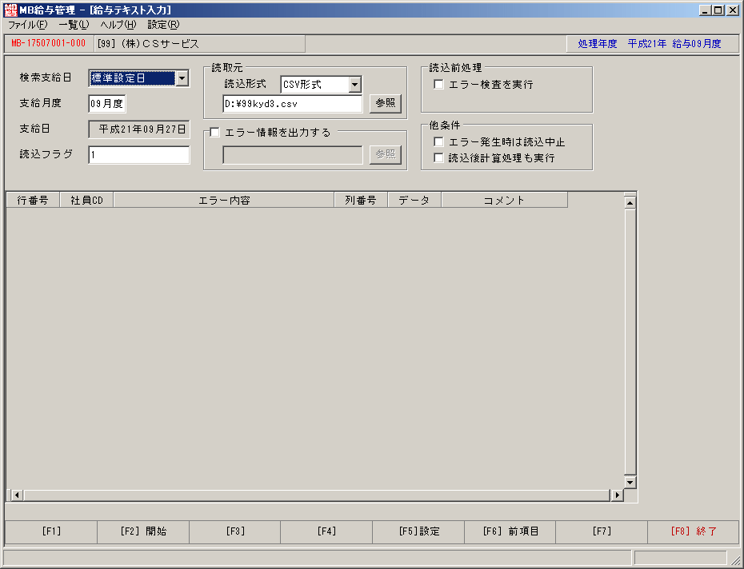Open the 設定(R) menu
The width and height of the screenshot is (744, 569).
(x=163, y=25)
